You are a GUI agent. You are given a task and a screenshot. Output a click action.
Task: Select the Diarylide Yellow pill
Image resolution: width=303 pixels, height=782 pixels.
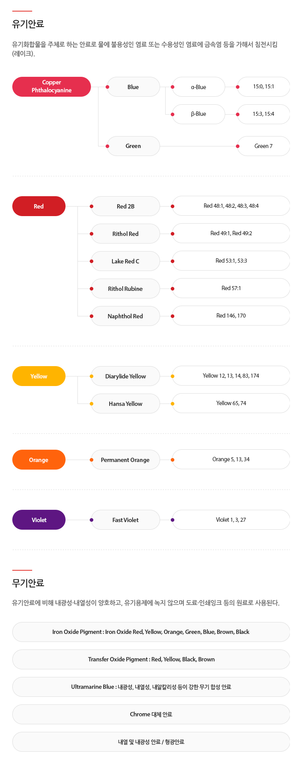pyautogui.click(x=125, y=376)
